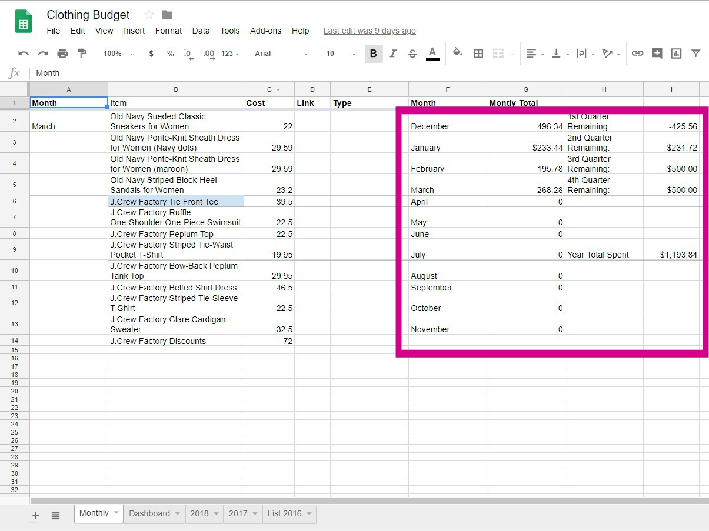Open the Data menu

201,31
